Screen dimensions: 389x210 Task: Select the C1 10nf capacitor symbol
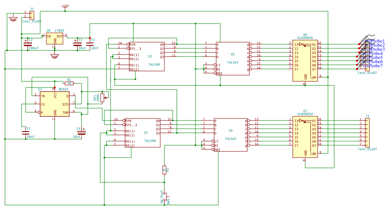click(x=26, y=133)
